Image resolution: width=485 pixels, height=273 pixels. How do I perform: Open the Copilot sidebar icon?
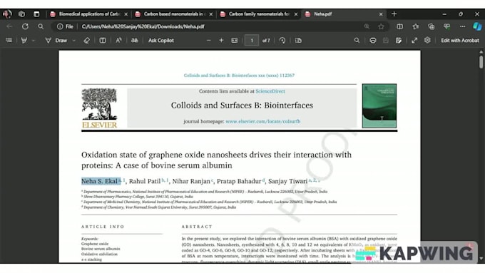coord(477,26)
